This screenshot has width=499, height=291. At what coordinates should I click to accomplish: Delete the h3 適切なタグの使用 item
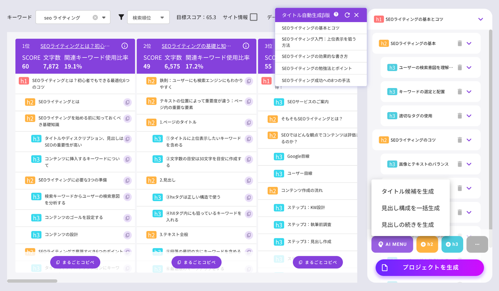[459, 116]
